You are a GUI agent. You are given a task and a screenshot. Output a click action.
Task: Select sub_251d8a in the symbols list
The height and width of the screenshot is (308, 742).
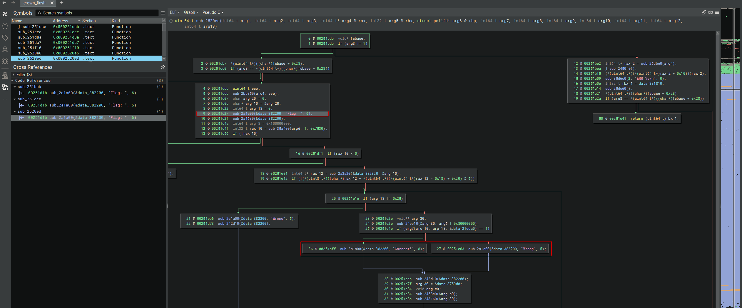(30, 37)
